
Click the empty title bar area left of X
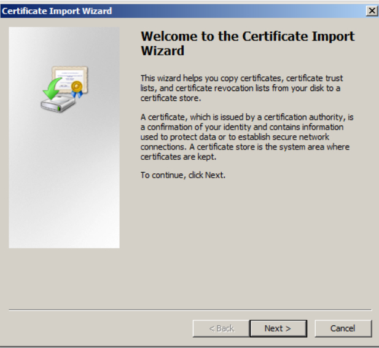(246, 11)
